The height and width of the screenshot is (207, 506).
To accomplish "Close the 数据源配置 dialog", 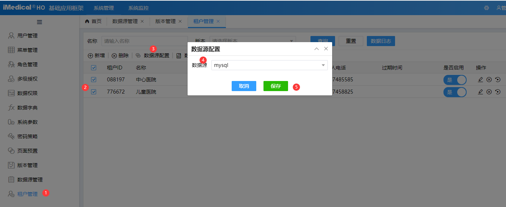I will (326, 49).
